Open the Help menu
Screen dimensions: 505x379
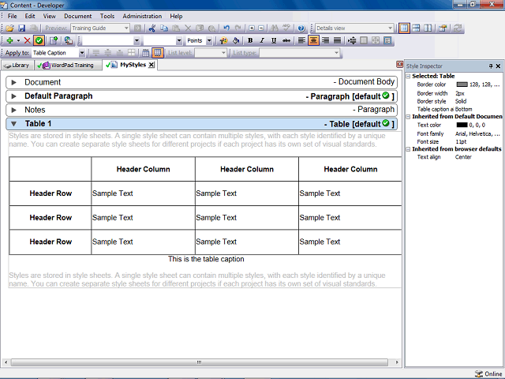pos(176,16)
